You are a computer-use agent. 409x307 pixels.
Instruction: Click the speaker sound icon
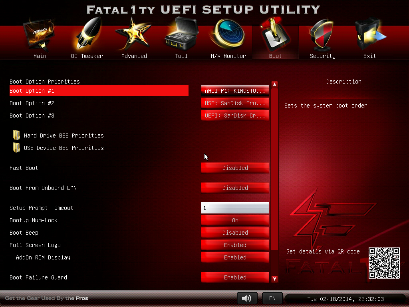pyautogui.click(x=247, y=298)
